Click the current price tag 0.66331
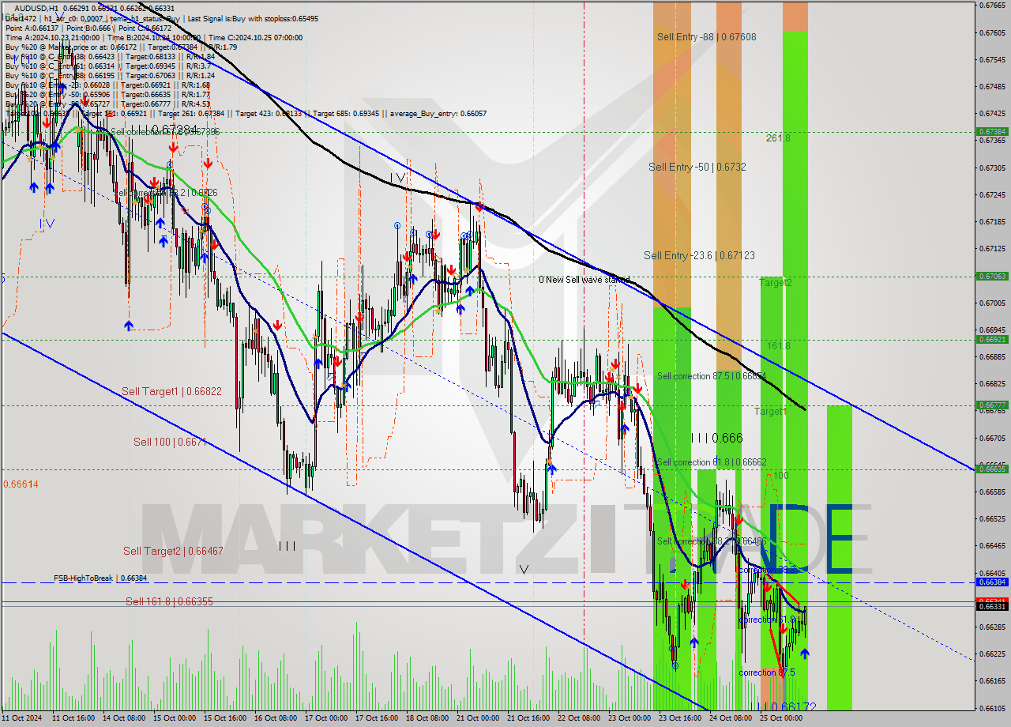Image resolution: width=1011 pixels, height=727 pixels. click(992, 607)
